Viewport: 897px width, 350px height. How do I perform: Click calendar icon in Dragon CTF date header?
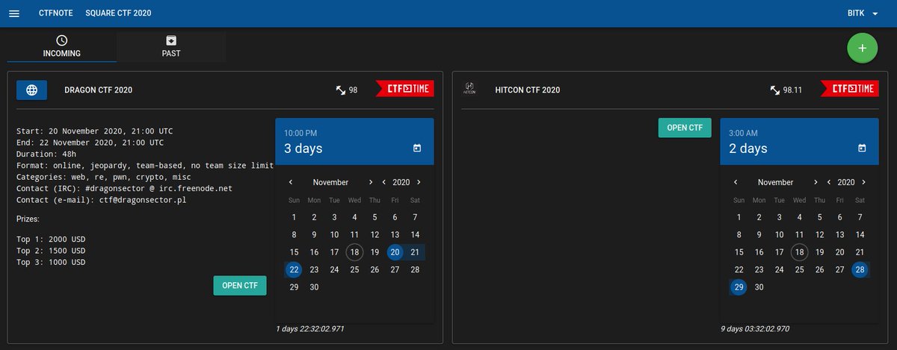point(417,149)
